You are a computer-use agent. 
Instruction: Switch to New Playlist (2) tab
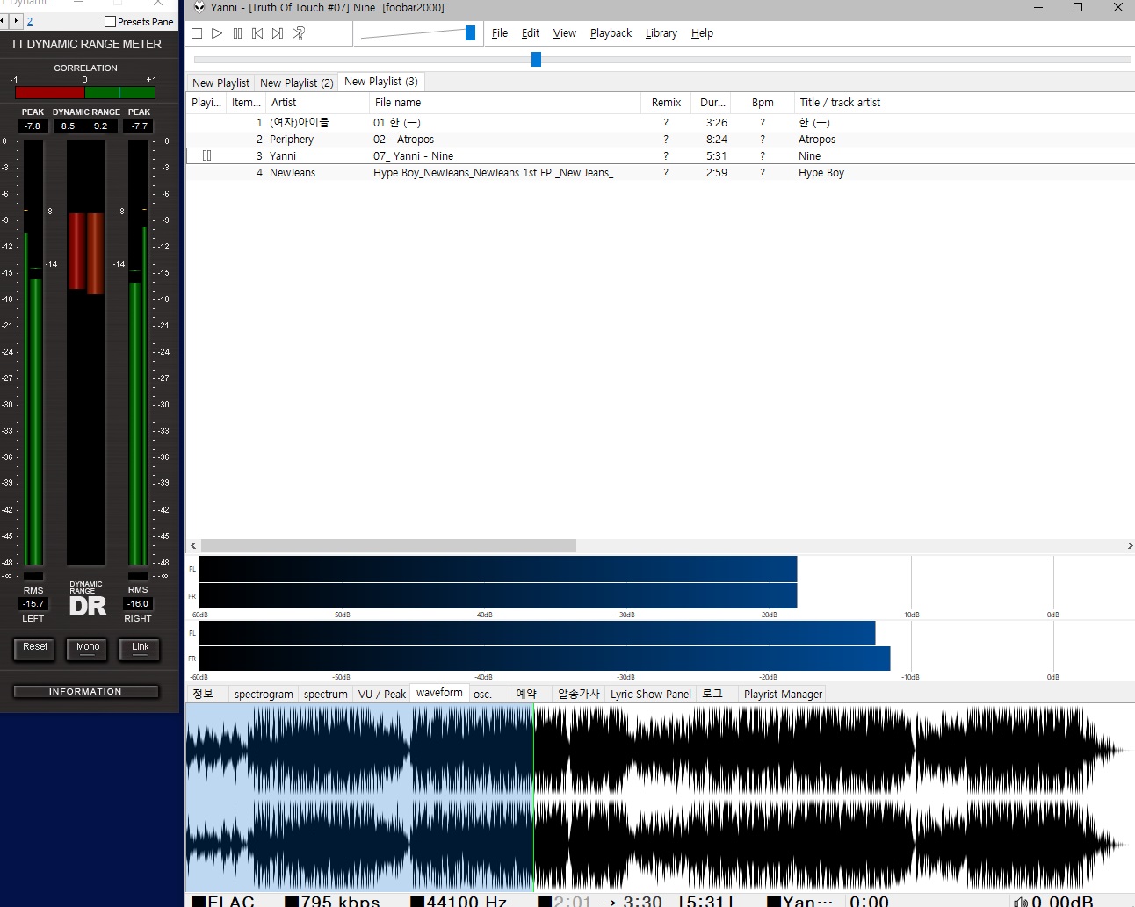(296, 83)
